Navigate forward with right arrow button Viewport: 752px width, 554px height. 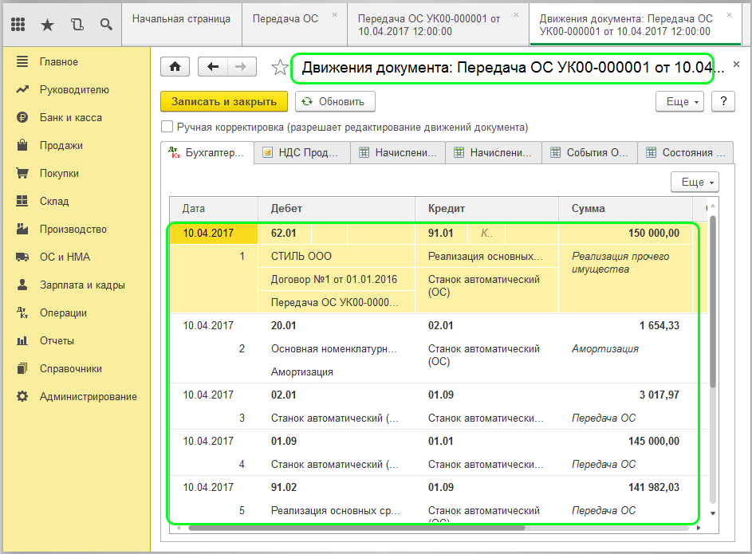tap(242, 67)
